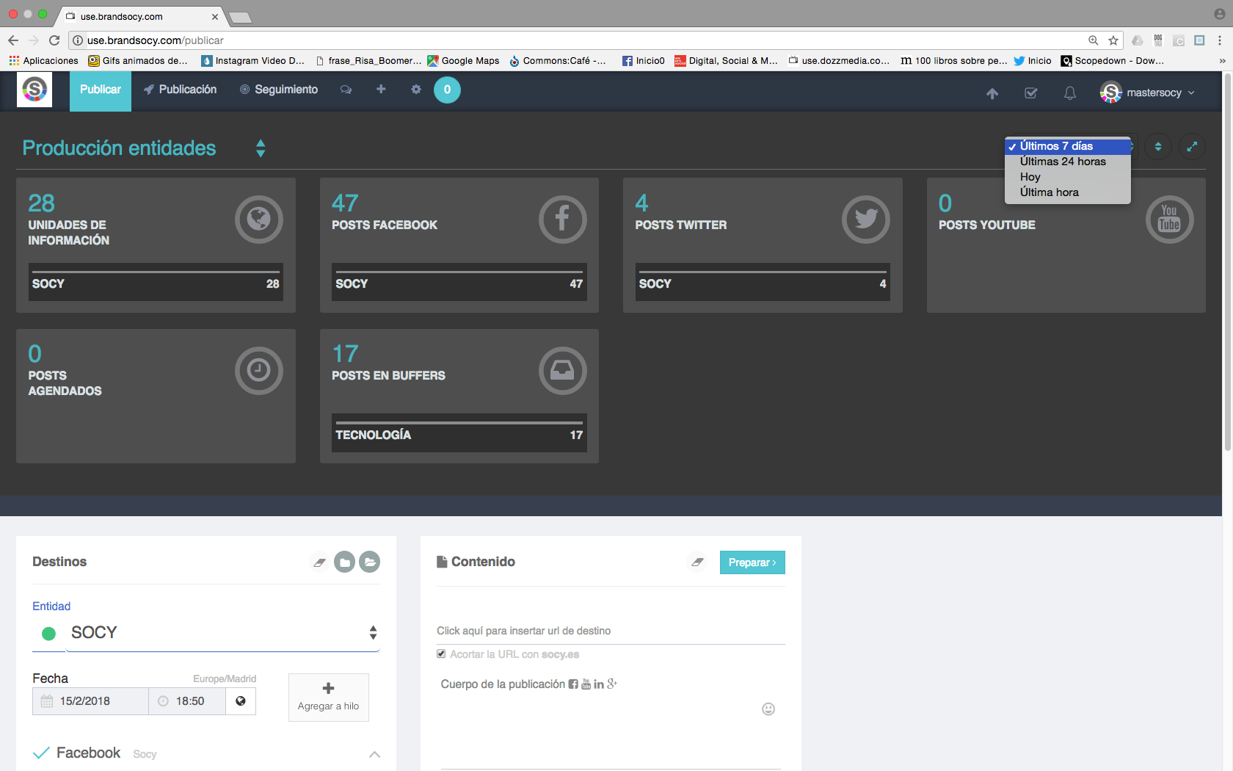1233x771 pixels.
Task: Open the Producción entidades selector arrows
Action: coord(261,148)
